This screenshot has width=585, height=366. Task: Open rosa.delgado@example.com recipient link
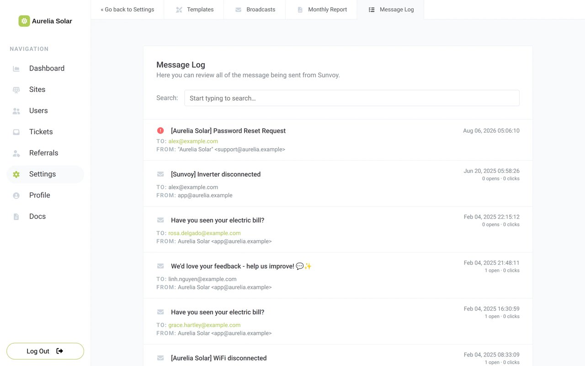coord(204,233)
